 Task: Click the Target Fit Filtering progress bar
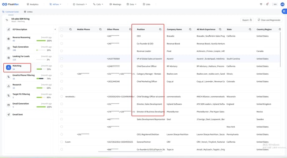tap(41, 97)
